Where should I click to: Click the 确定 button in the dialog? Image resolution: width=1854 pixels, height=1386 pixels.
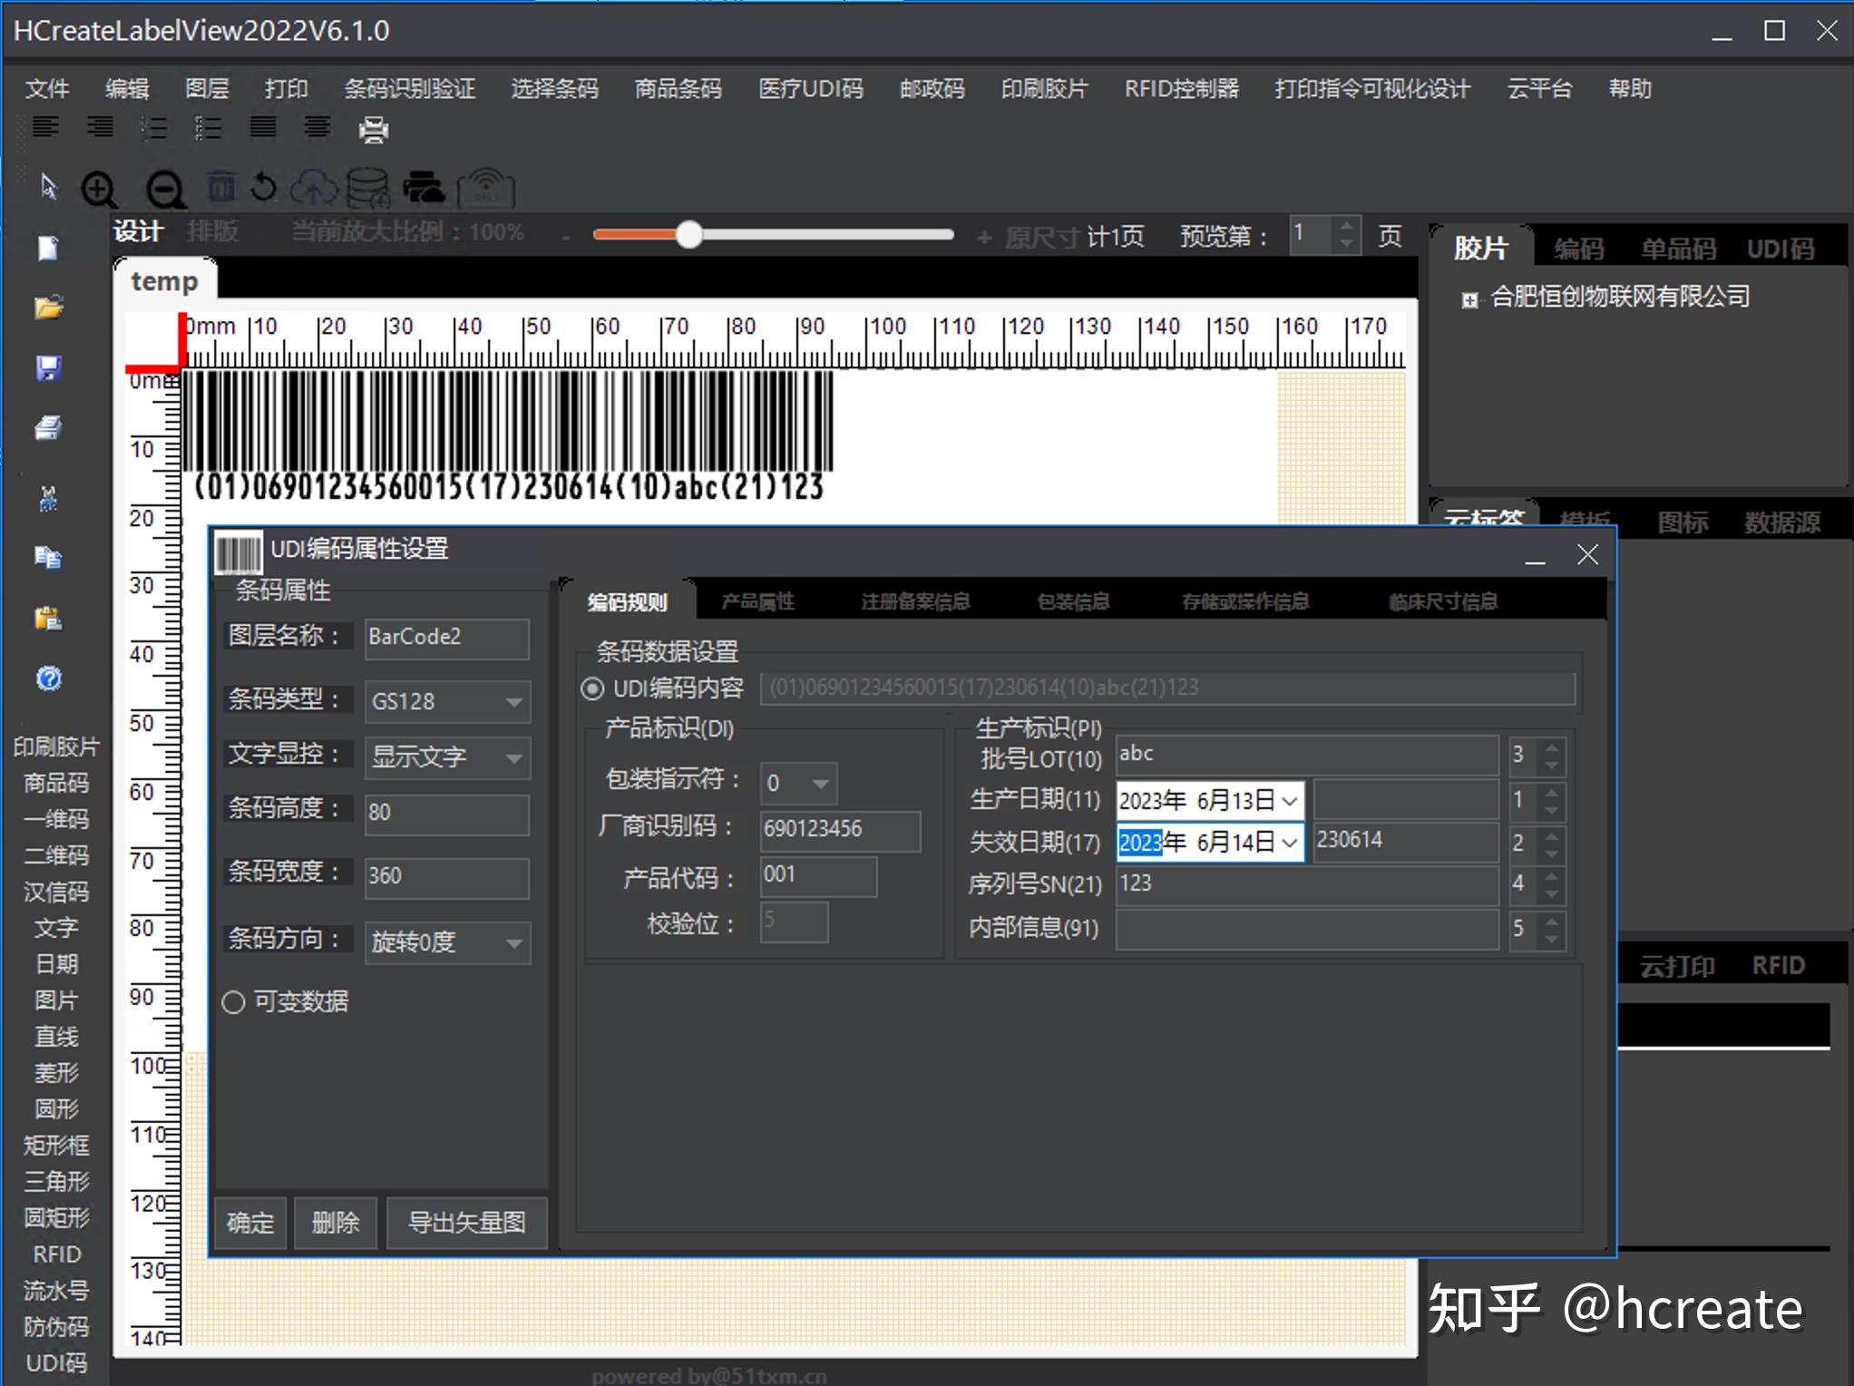click(249, 1223)
